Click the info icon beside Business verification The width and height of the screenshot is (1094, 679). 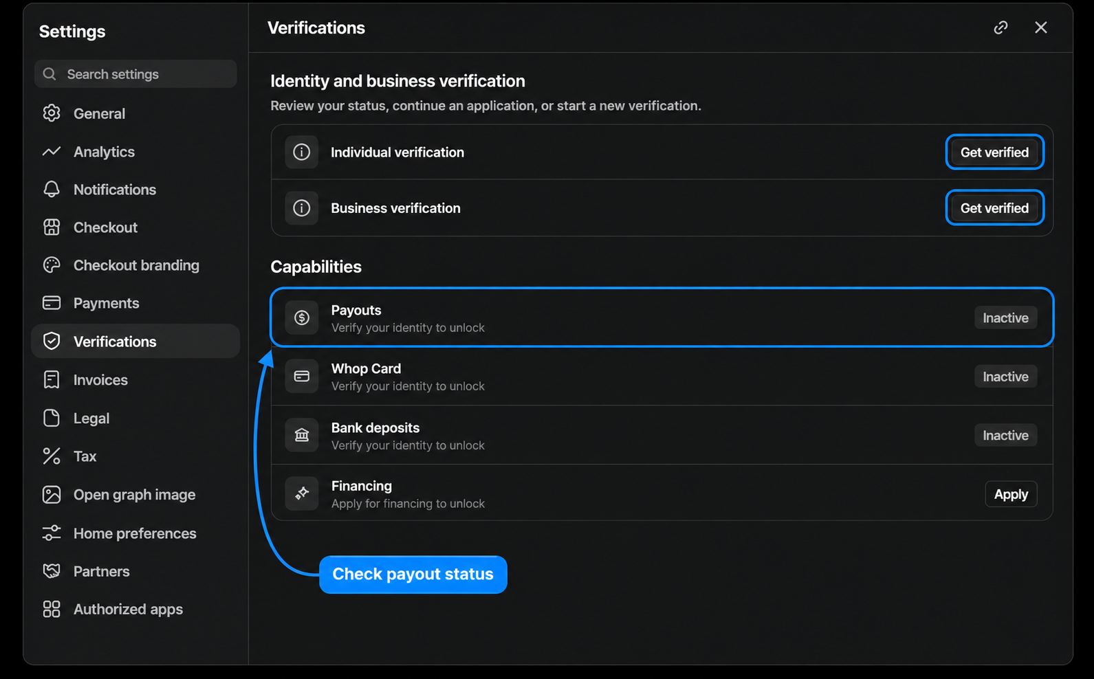tap(302, 208)
